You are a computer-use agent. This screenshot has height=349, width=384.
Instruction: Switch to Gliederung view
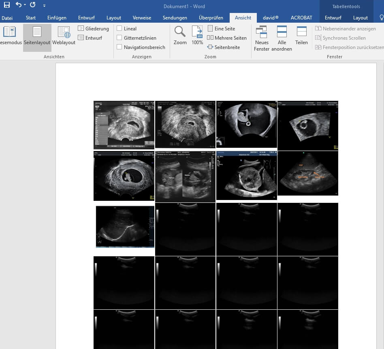93,29
